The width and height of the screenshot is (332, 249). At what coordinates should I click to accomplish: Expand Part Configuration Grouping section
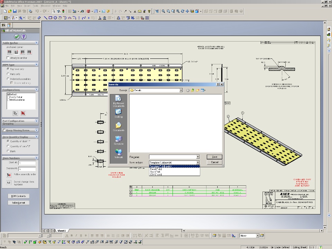37,121
